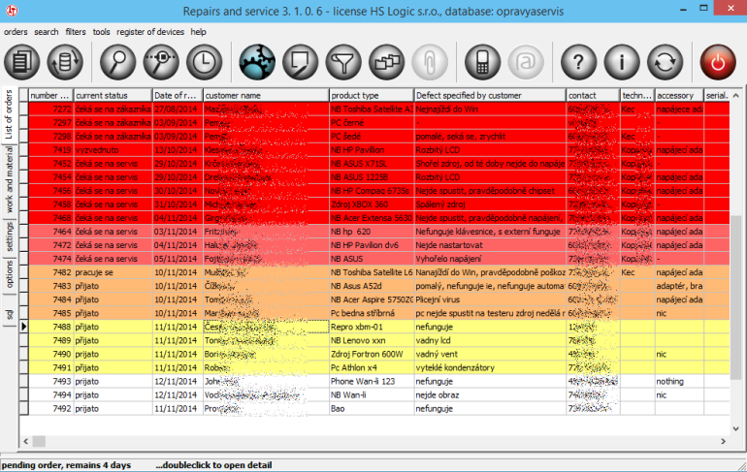The width and height of the screenshot is (747, 472).
Task: Click the vertical scrollbar down arrow
Action: tap(736, 428)
